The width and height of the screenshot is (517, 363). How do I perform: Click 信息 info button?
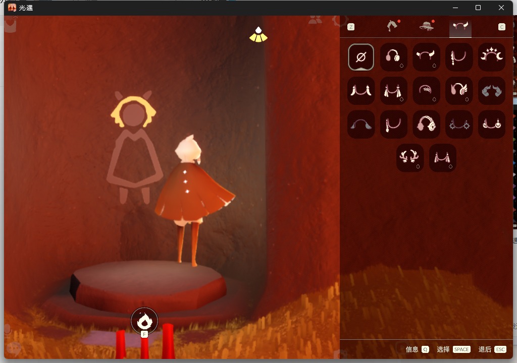pyautogui.click(x=411, y=349)
